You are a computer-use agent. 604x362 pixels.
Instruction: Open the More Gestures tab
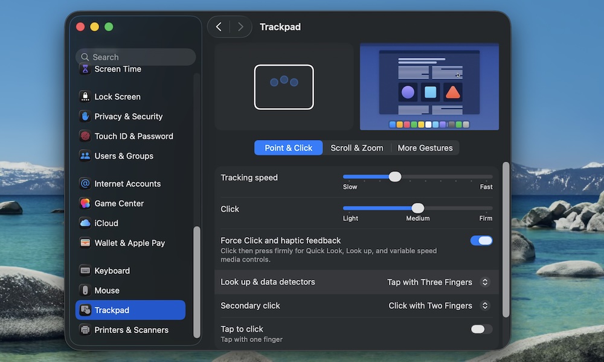click(425, 147)
